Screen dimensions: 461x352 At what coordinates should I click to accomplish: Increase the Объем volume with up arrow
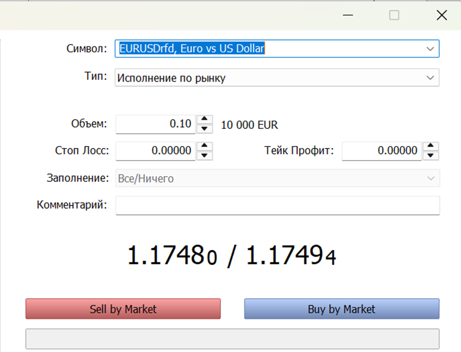click(204, 120)
